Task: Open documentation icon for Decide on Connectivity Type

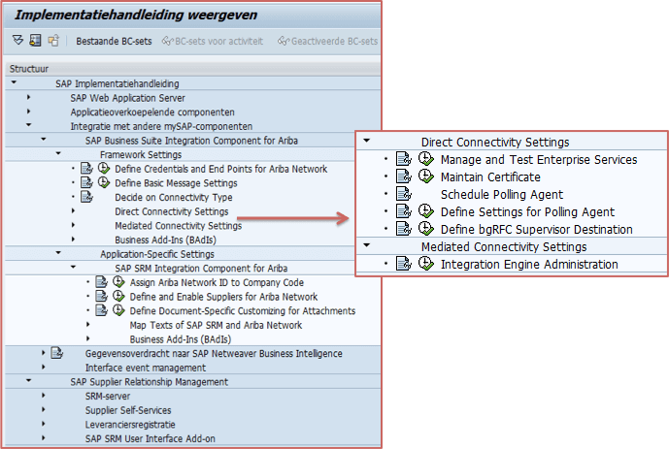Action: [x=86, y=197]
